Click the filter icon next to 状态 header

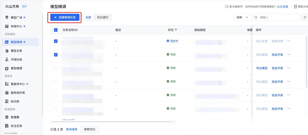click(176, 30)
